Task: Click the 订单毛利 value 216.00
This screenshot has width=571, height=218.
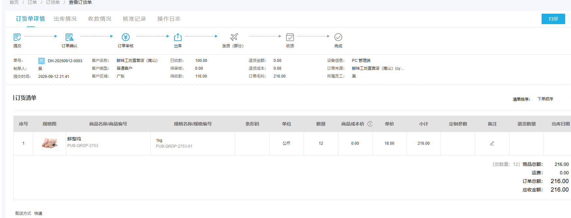Action: click(x=279, y=76)
